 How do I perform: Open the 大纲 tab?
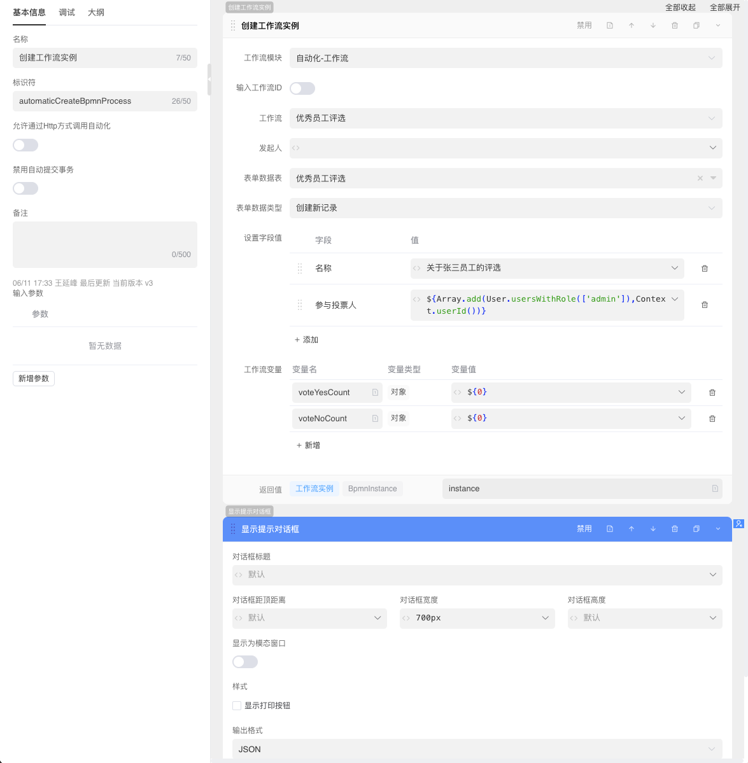(96, 12)
